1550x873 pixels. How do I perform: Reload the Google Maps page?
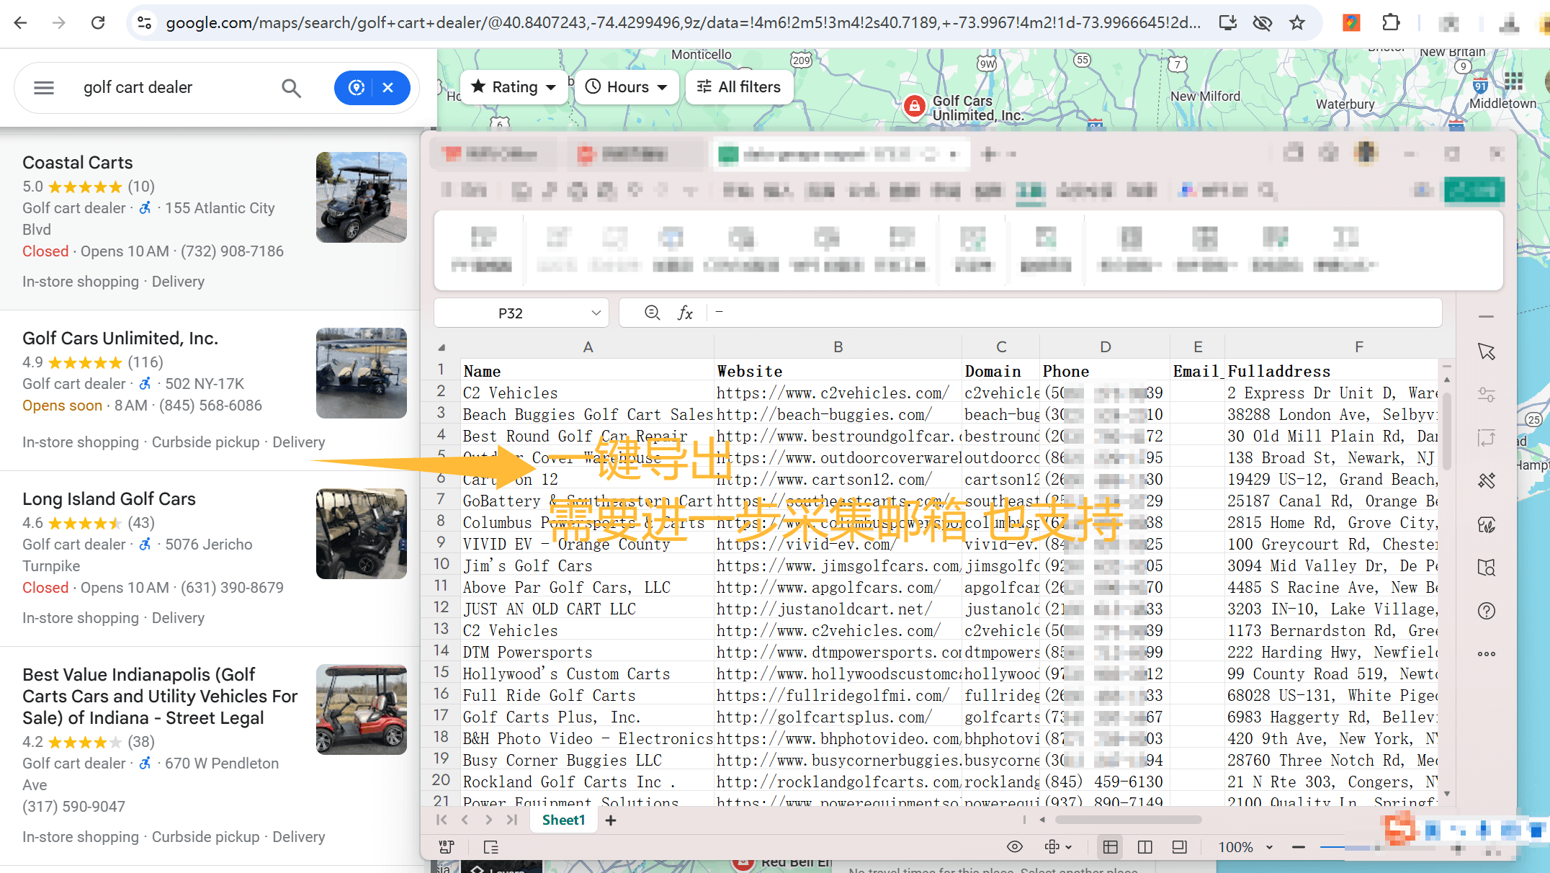[98, 23]
